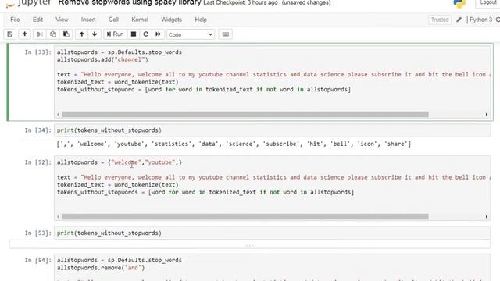The image size is (500, 281).
Task: Run the selected cell
Action: coord(115,34)
